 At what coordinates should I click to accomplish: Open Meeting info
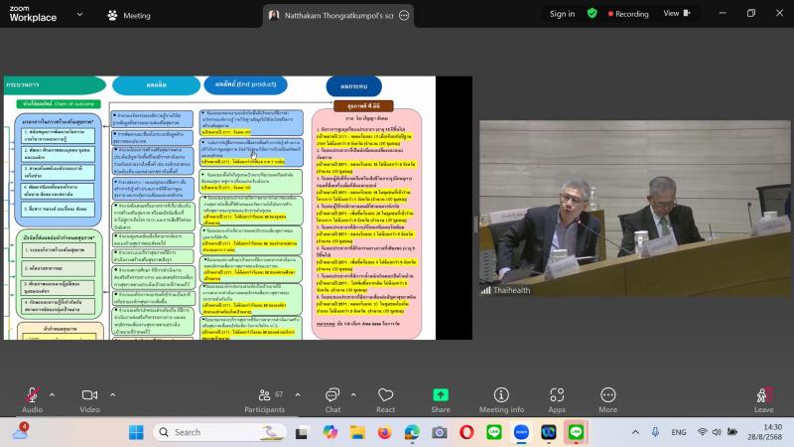point(501,399)
